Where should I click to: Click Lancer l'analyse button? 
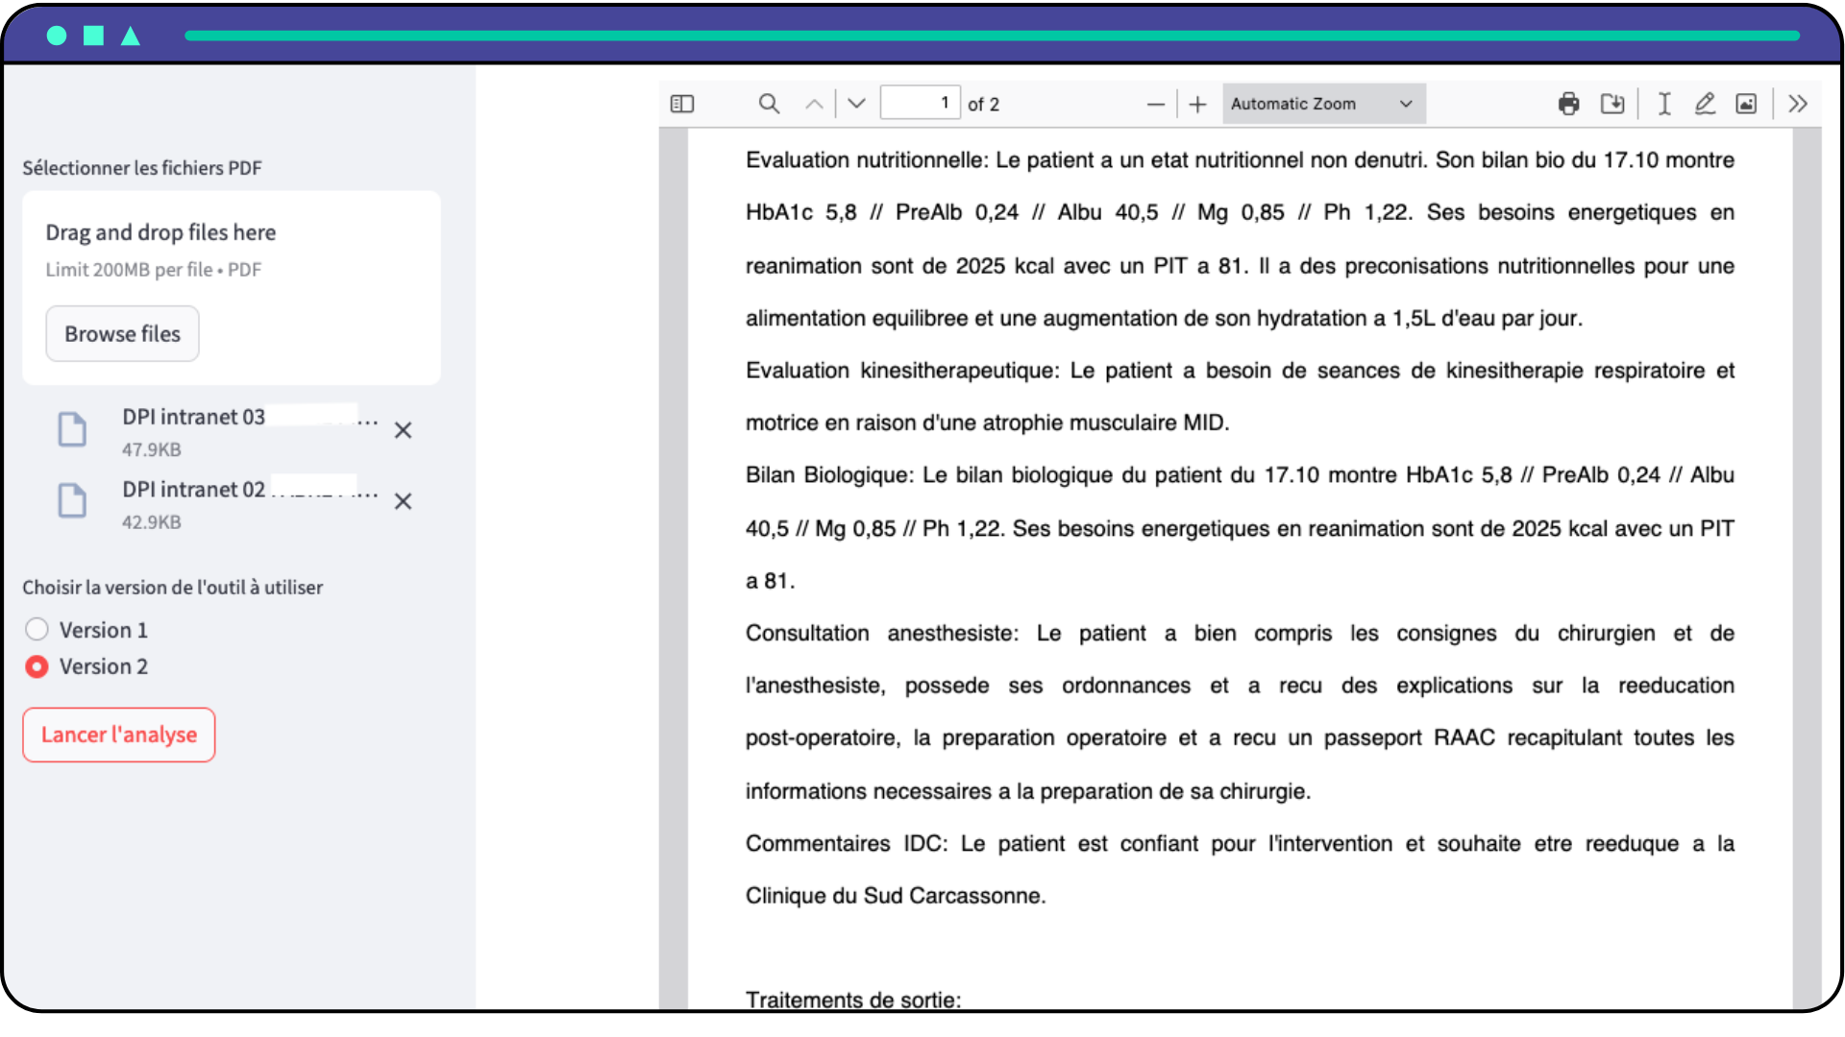point(119,735)
